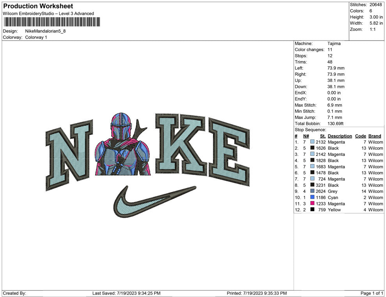Click the 'N#' column header
Viewport: 386px width, 297px height.
coord(306,136)
